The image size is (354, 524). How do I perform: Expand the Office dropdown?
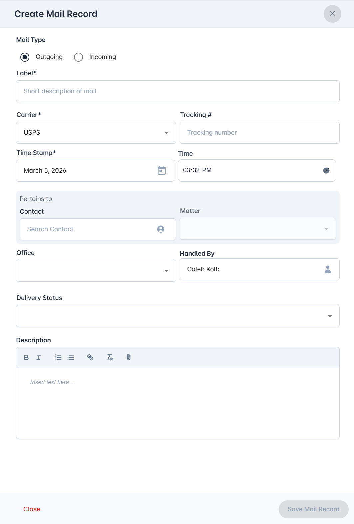tap(96, 271)
